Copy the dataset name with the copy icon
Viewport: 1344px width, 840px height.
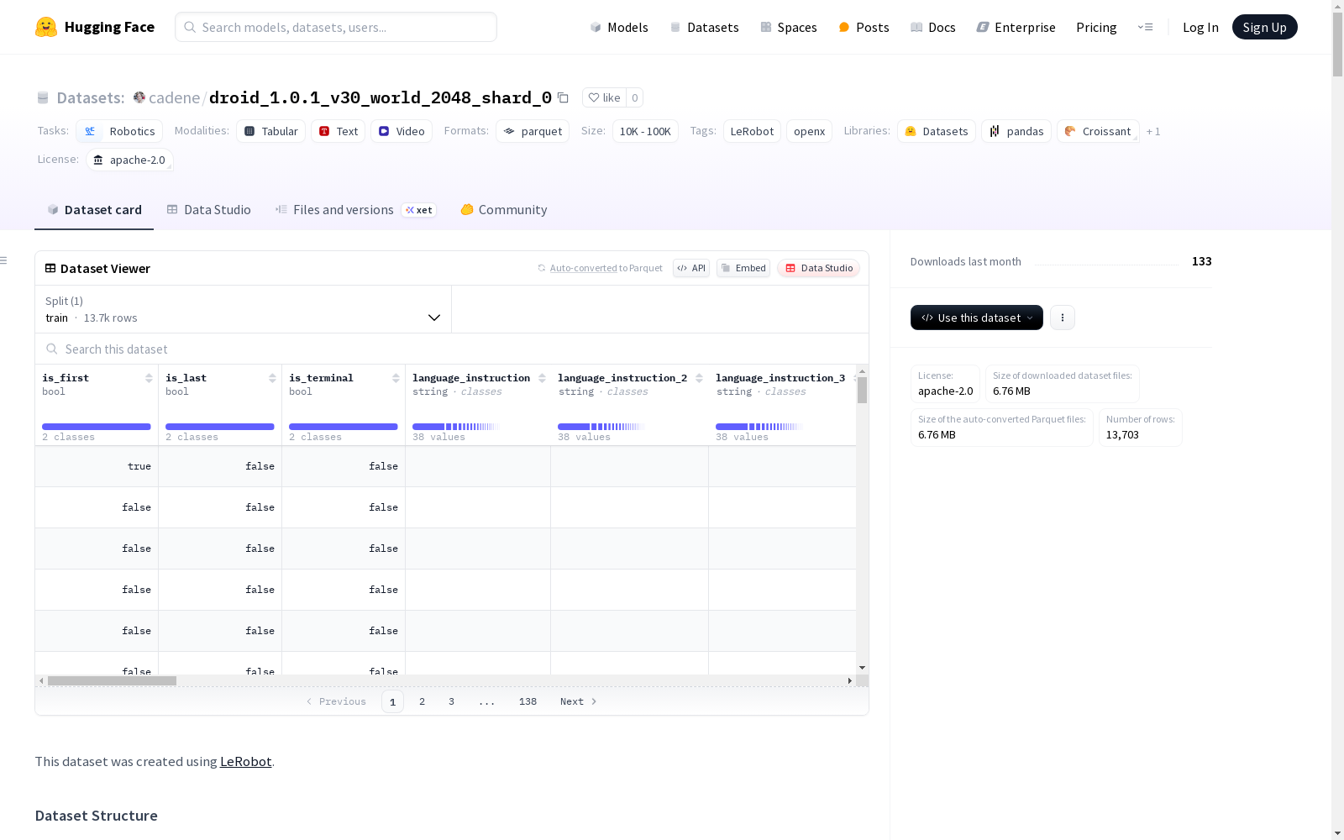(x=564, y=98)
